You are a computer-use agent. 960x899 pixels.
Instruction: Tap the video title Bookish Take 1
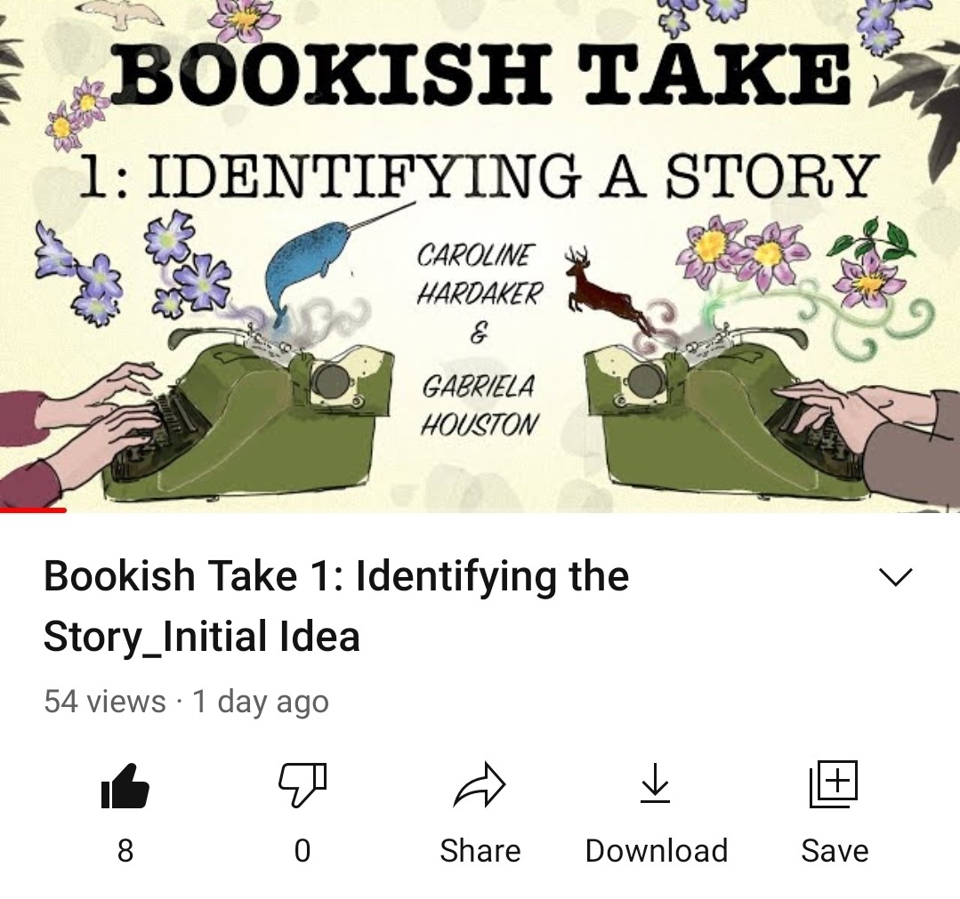point(336,606)
